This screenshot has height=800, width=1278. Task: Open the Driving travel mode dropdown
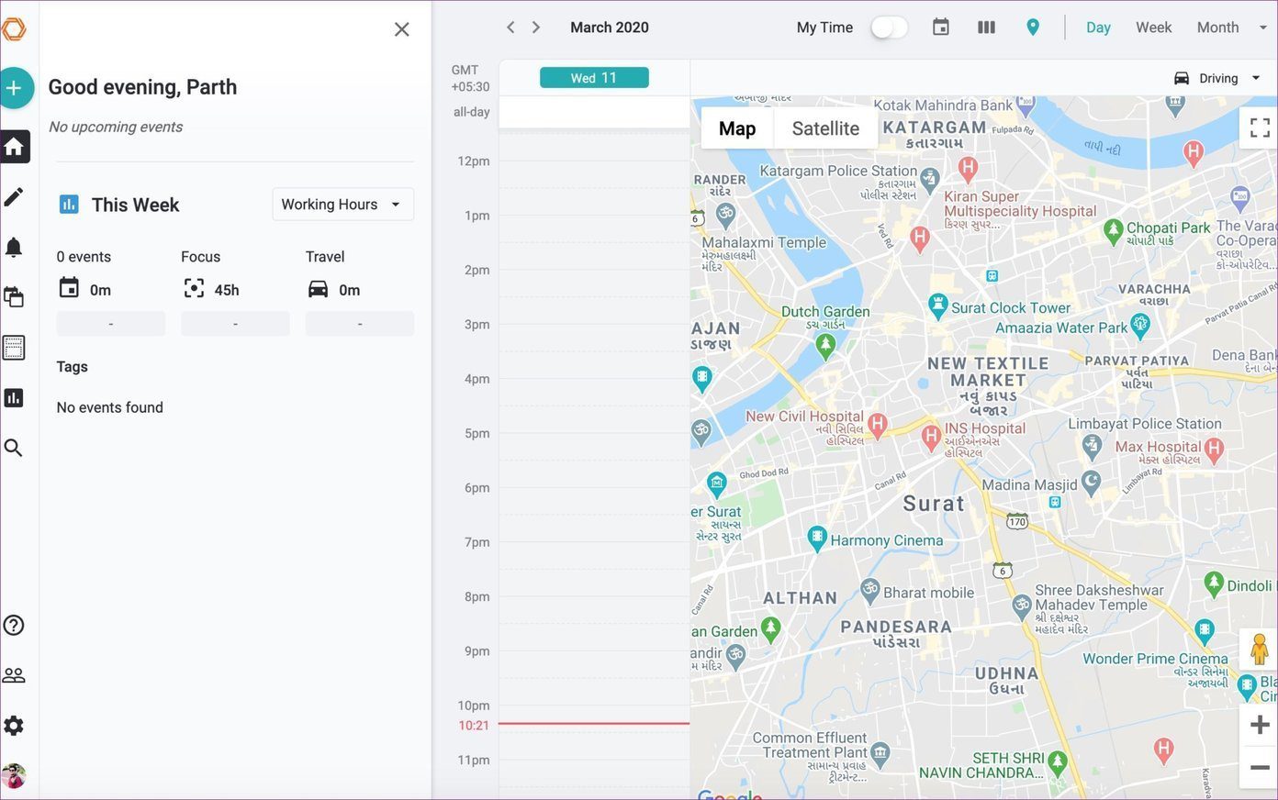coord(1217,78)
